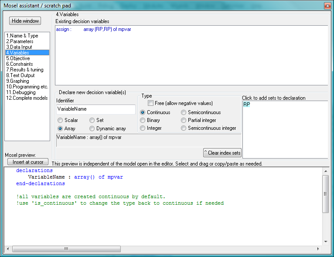The image size is (334, 257).
Task: Go to the 6.Constraints section
Action: tap(20, 64)
